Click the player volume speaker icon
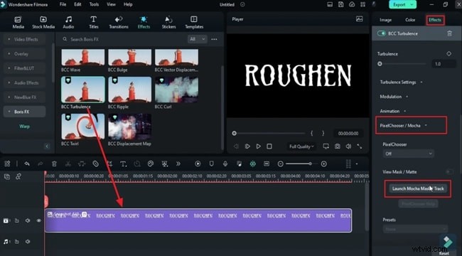 pyautogui.click(x=348, y=146)
